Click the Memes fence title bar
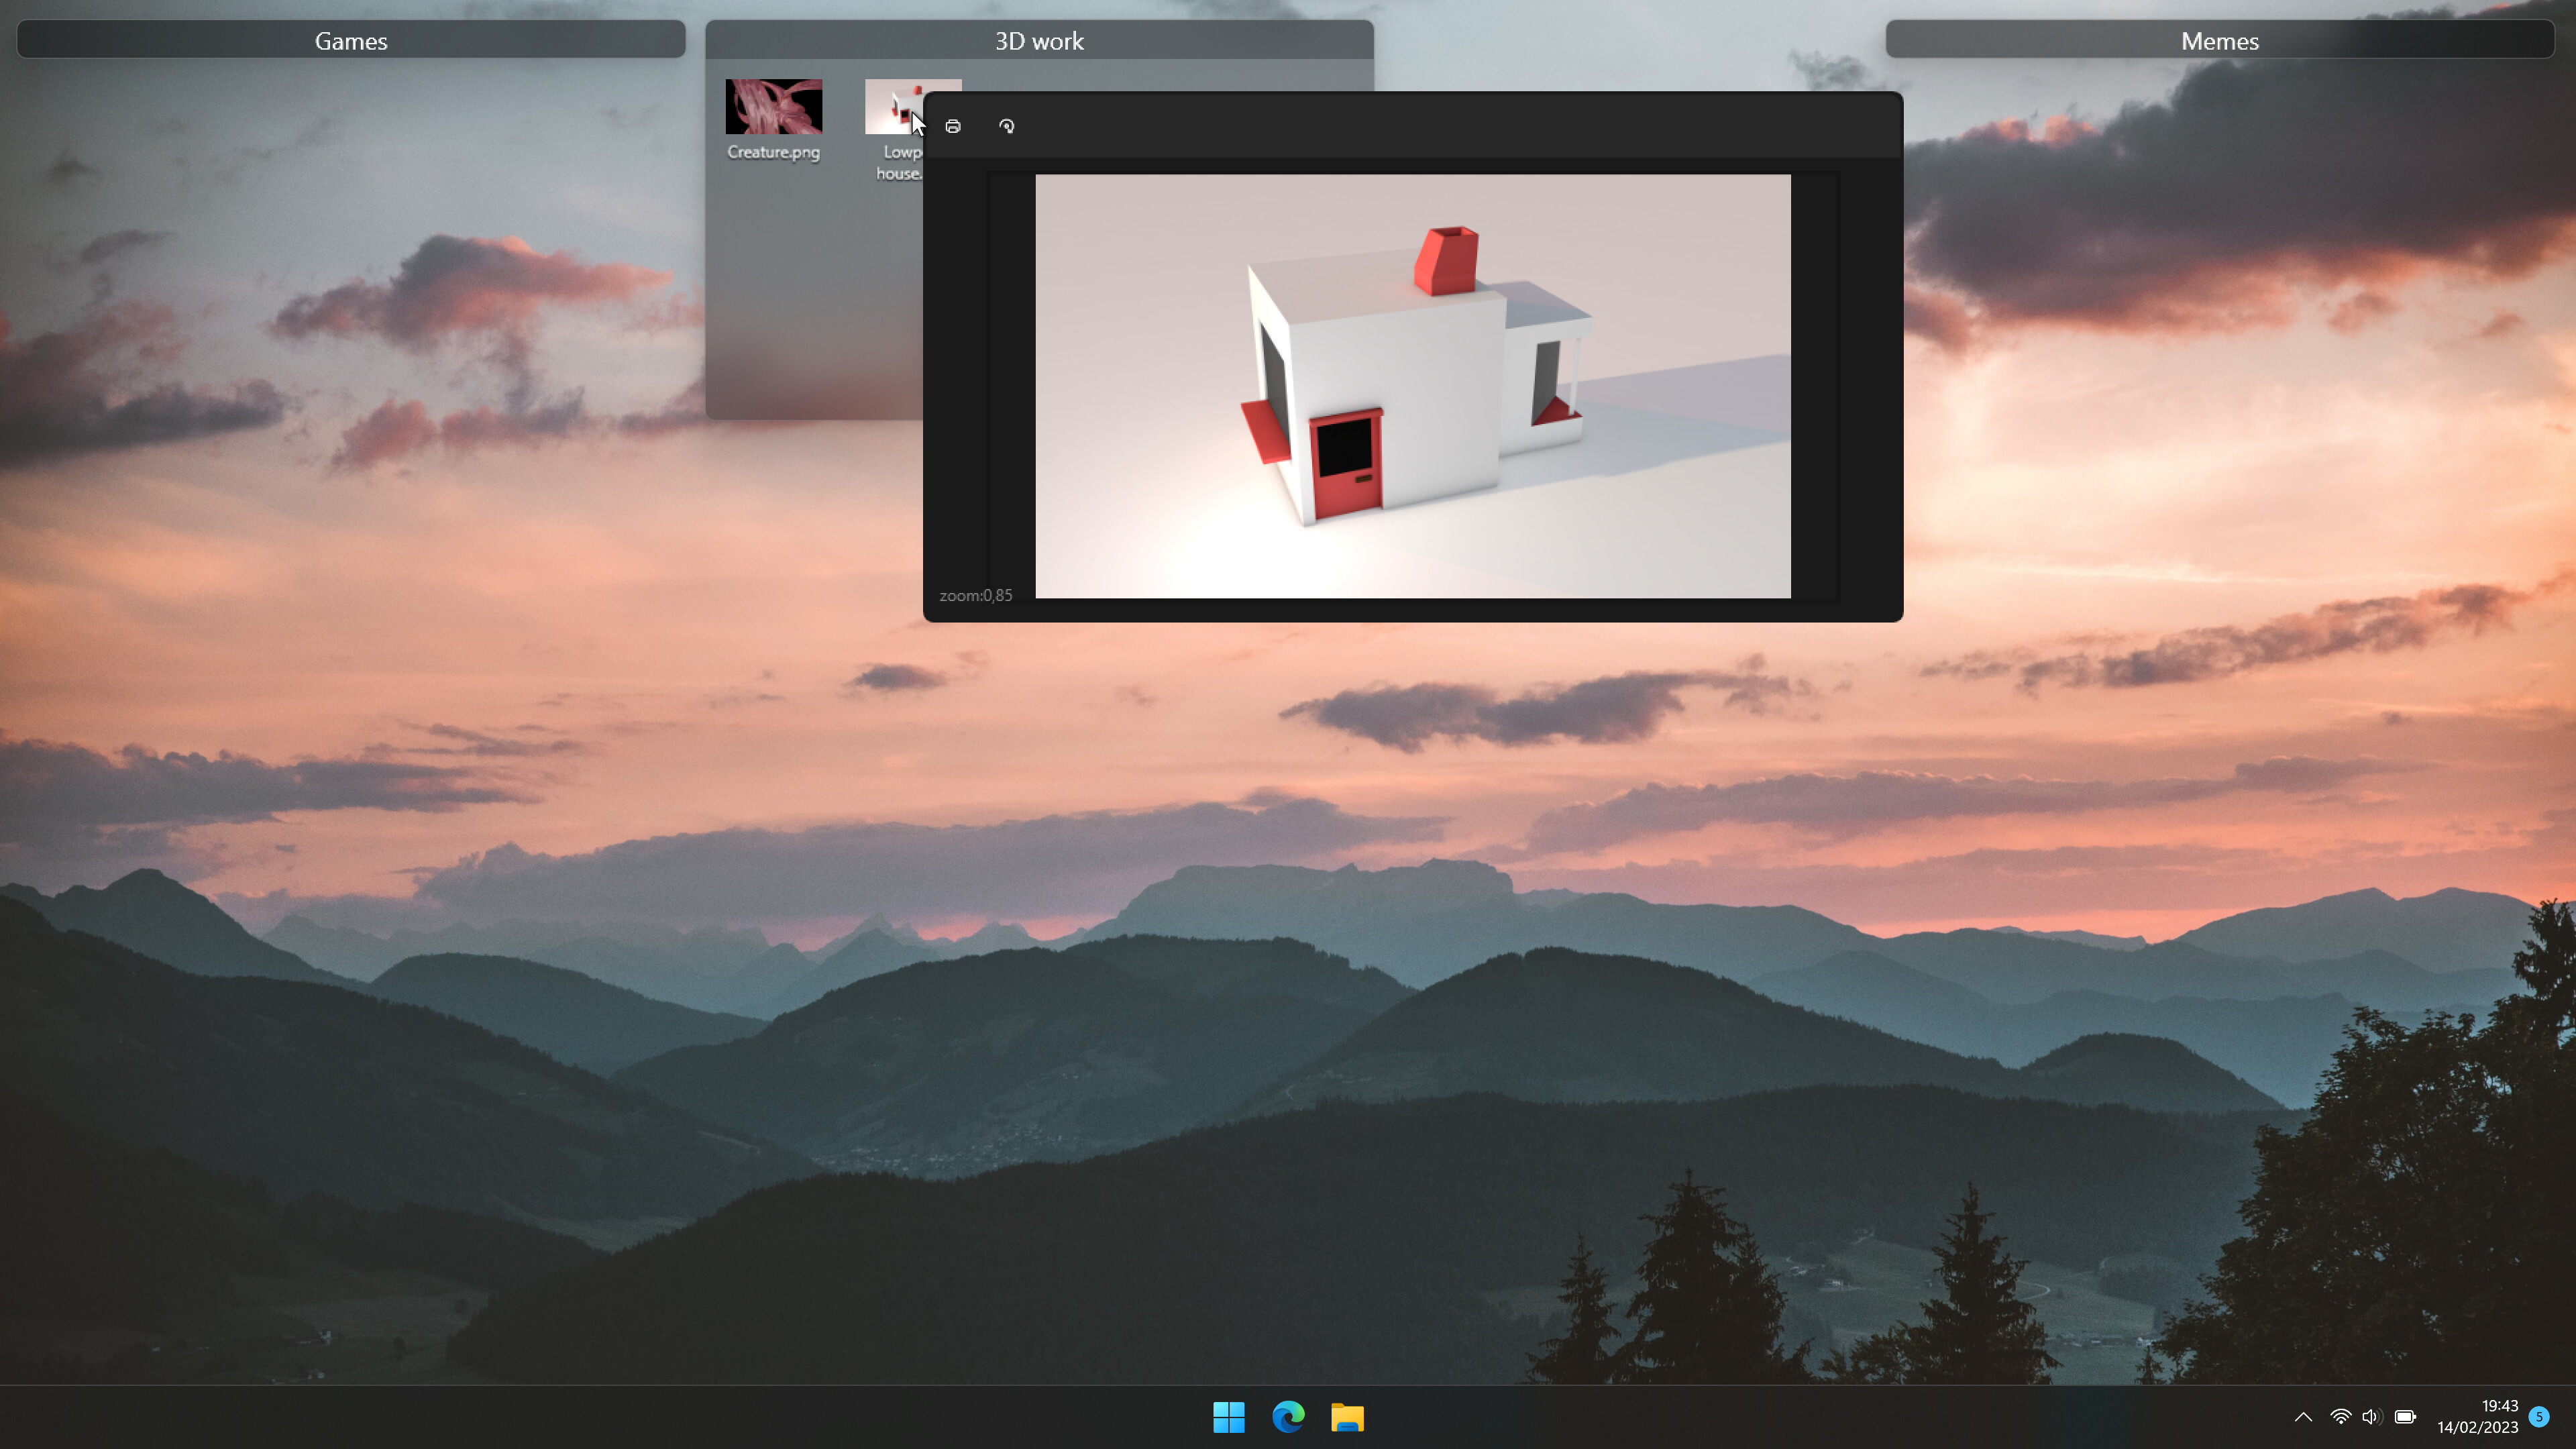Image resolution: width=2576 pixels, height=1449 pixels. [2218, 41]
